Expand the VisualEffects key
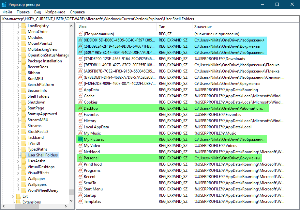The image size is (300, 210). point(18,173)
